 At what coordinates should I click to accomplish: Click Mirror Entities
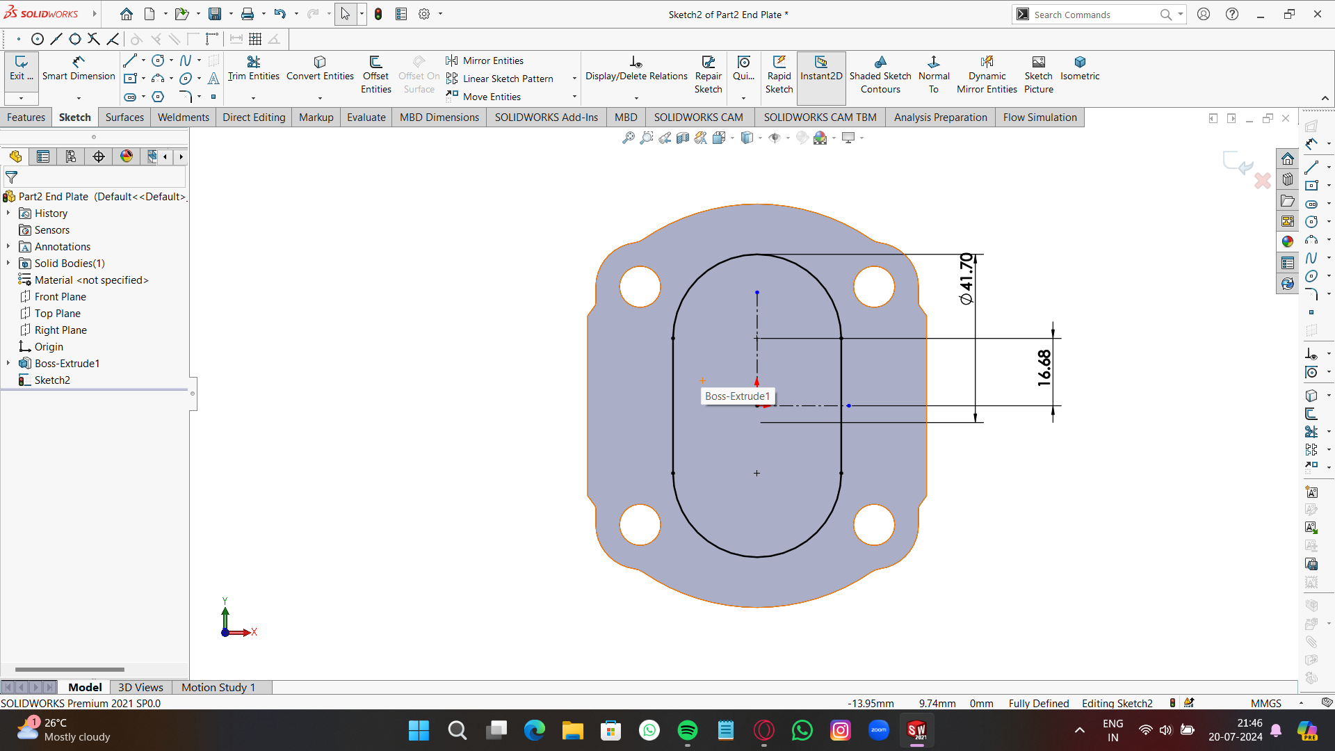[x=485, y=60]
